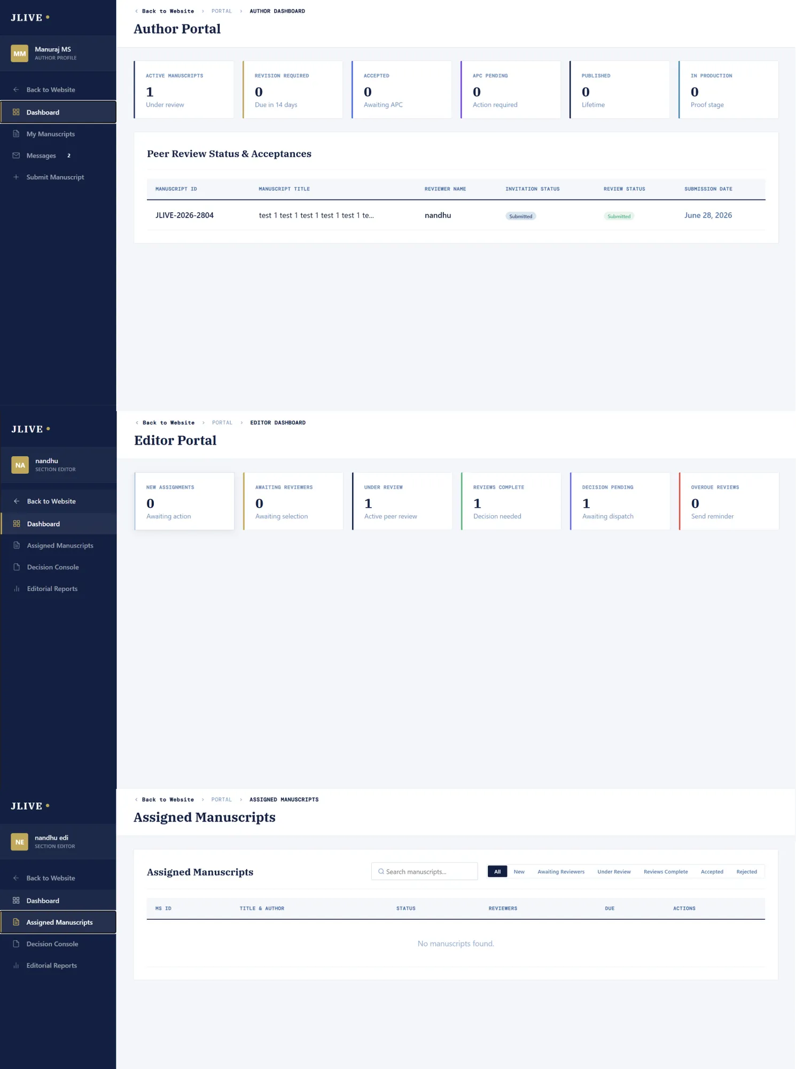Click manuscript title 'test 1 test 1 test 1...'
796x1069 pixels.
click(x=316, y=215)
